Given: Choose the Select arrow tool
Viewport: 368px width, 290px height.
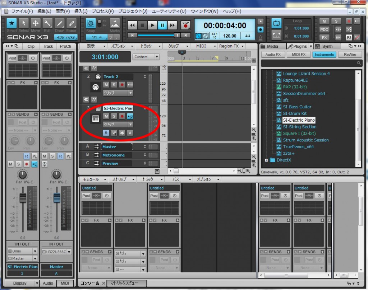Looking at the screenshot, I should (x=23, y=23).
